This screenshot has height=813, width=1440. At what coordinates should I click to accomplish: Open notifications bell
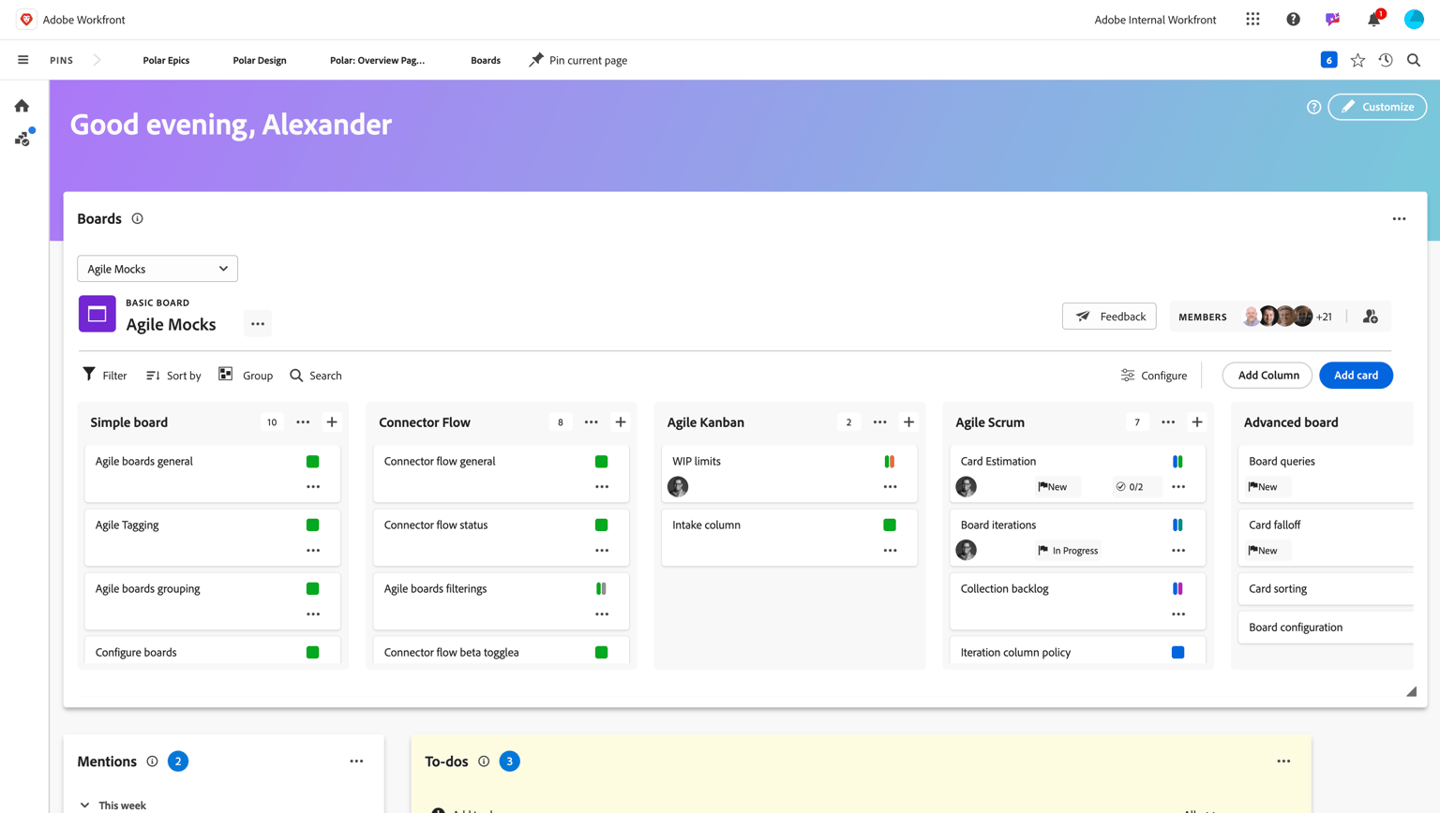click(x=1374, y=20)
